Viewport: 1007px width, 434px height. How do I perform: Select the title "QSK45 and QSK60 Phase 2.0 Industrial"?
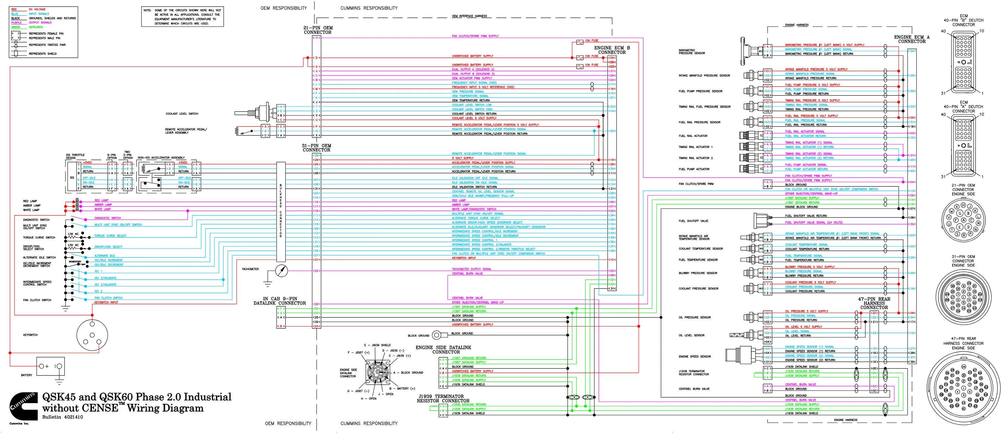tap(137, 397)
